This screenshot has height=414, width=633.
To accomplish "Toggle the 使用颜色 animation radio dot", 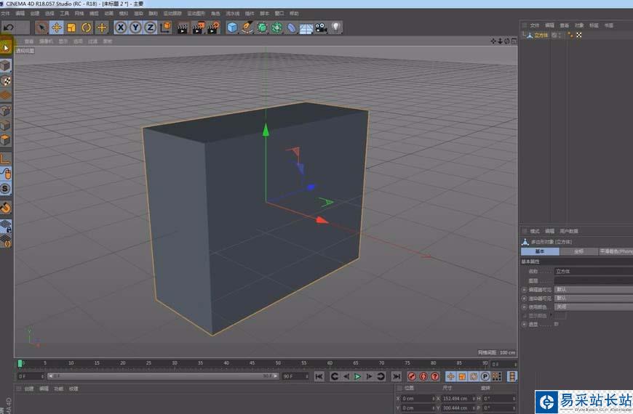I will pyautogui.click(x=524, y=307).
